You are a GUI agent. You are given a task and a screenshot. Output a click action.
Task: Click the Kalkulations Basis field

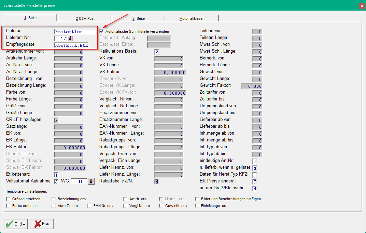click(157, 52)
